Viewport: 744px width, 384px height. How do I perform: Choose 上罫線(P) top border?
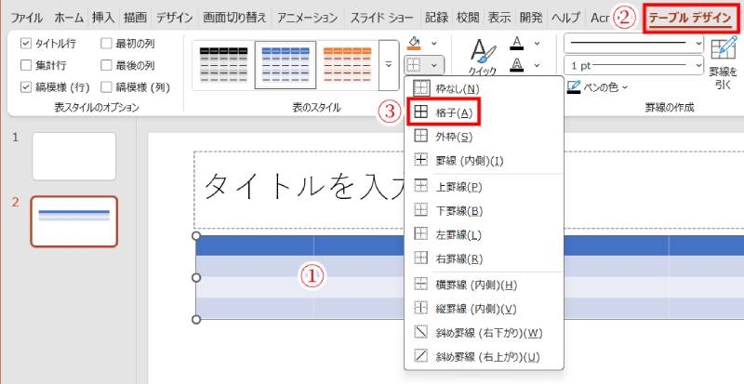pyautogui.click(x=484, y=187)
